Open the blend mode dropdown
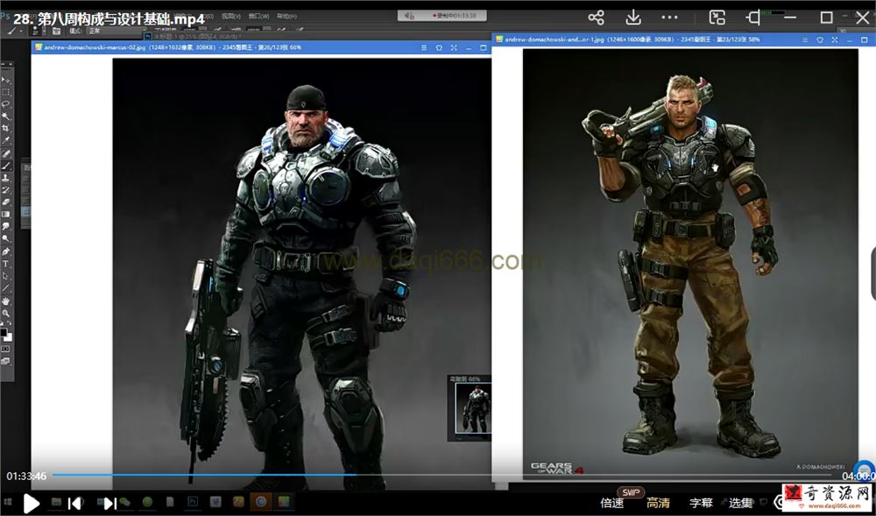Screen dimensions: 876x516 tap(117, 32)
